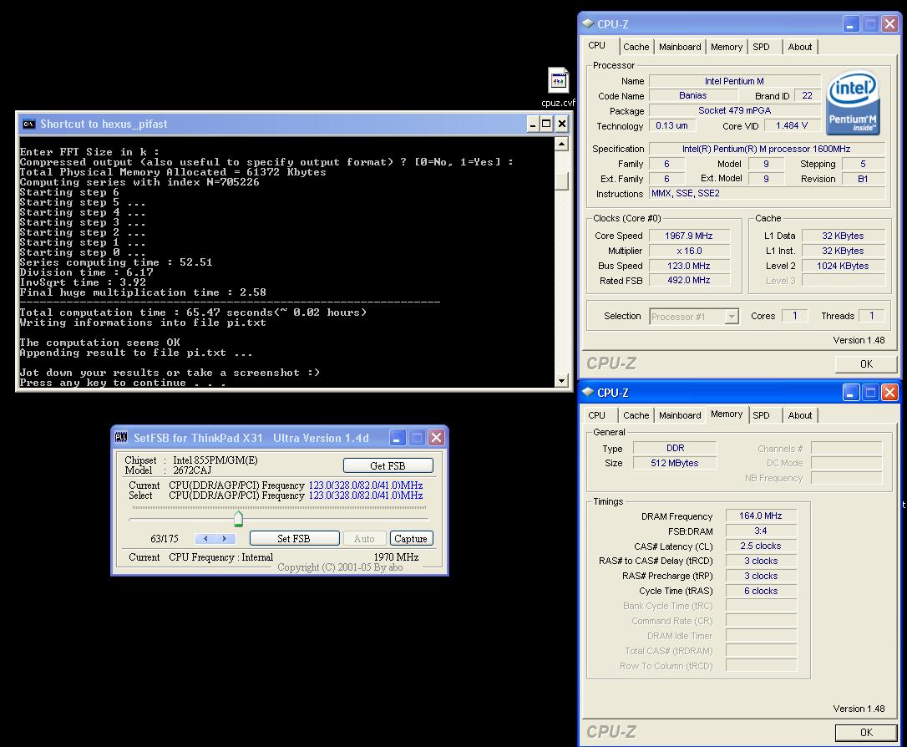This screenshot has height=747, width=907.
Task: Click the Capture button in SetFSB
Action: (411, 539)
